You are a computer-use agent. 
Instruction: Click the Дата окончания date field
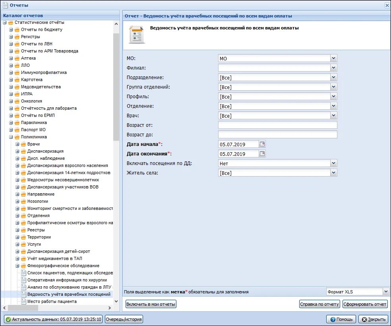pos(239,153)
